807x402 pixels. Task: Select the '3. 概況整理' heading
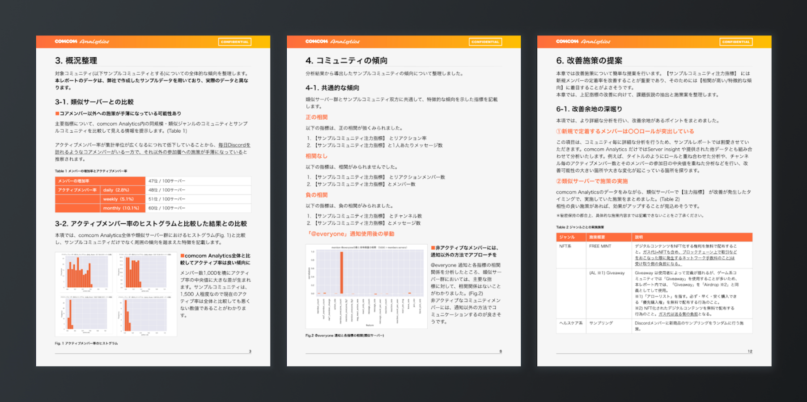click(76, 60)
